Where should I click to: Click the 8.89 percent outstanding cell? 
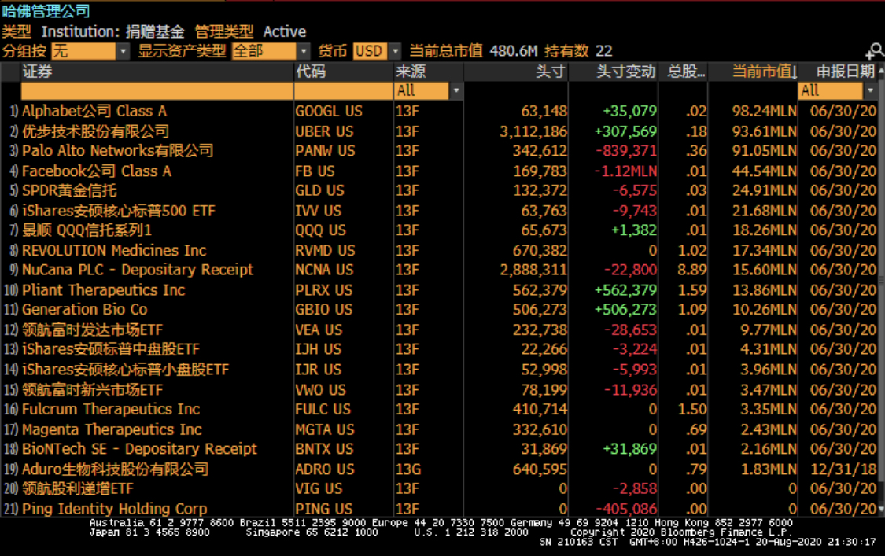point(692,270)
